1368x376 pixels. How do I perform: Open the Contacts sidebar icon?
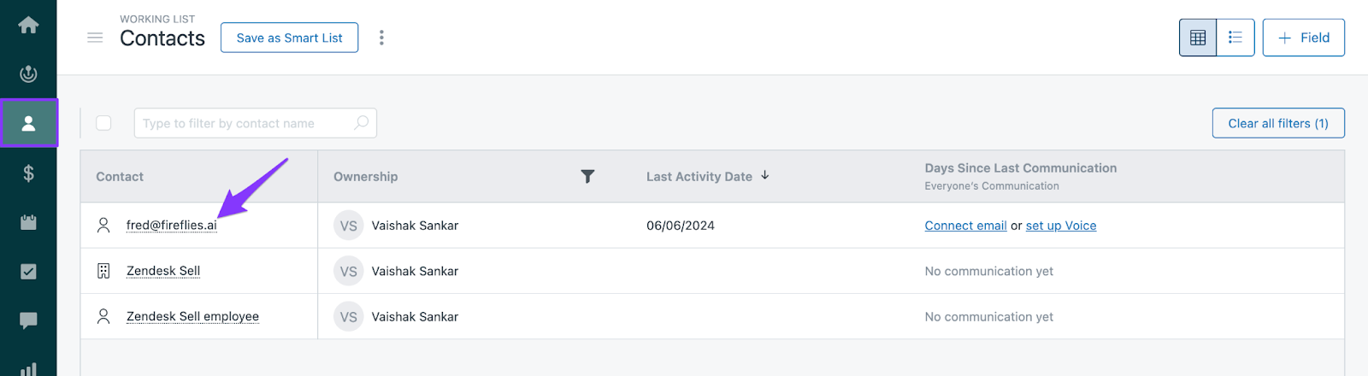point(28,123)
